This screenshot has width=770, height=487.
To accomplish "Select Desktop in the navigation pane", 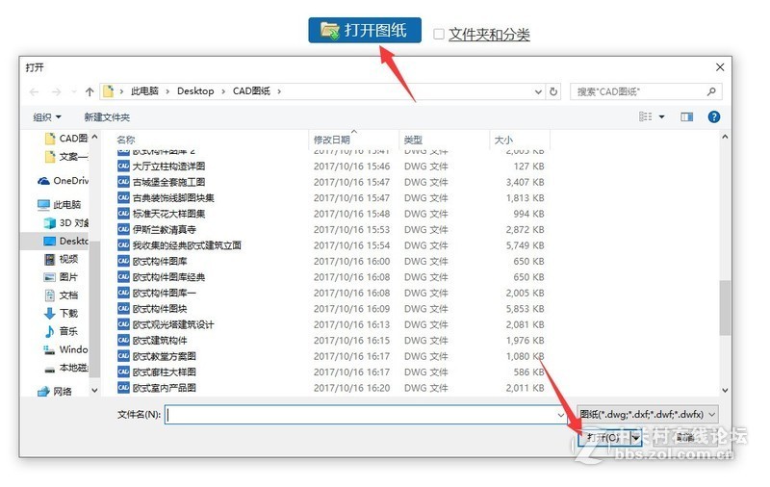I will click(x=66, y=242).
